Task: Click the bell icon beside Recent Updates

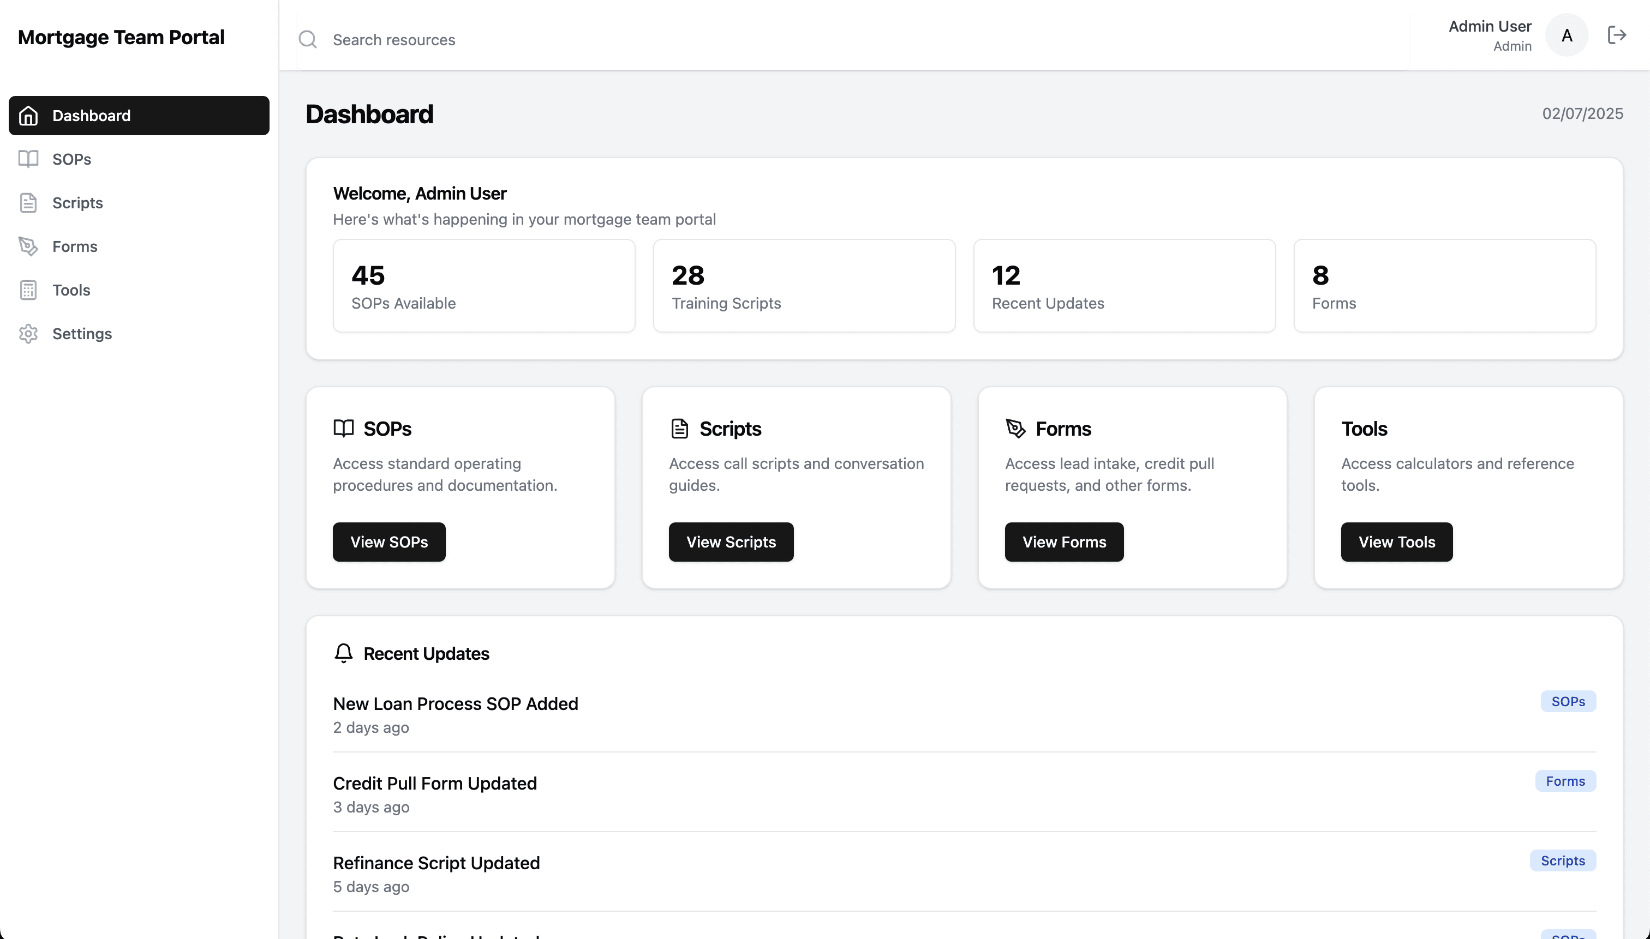Action: [x=343, y=653]
